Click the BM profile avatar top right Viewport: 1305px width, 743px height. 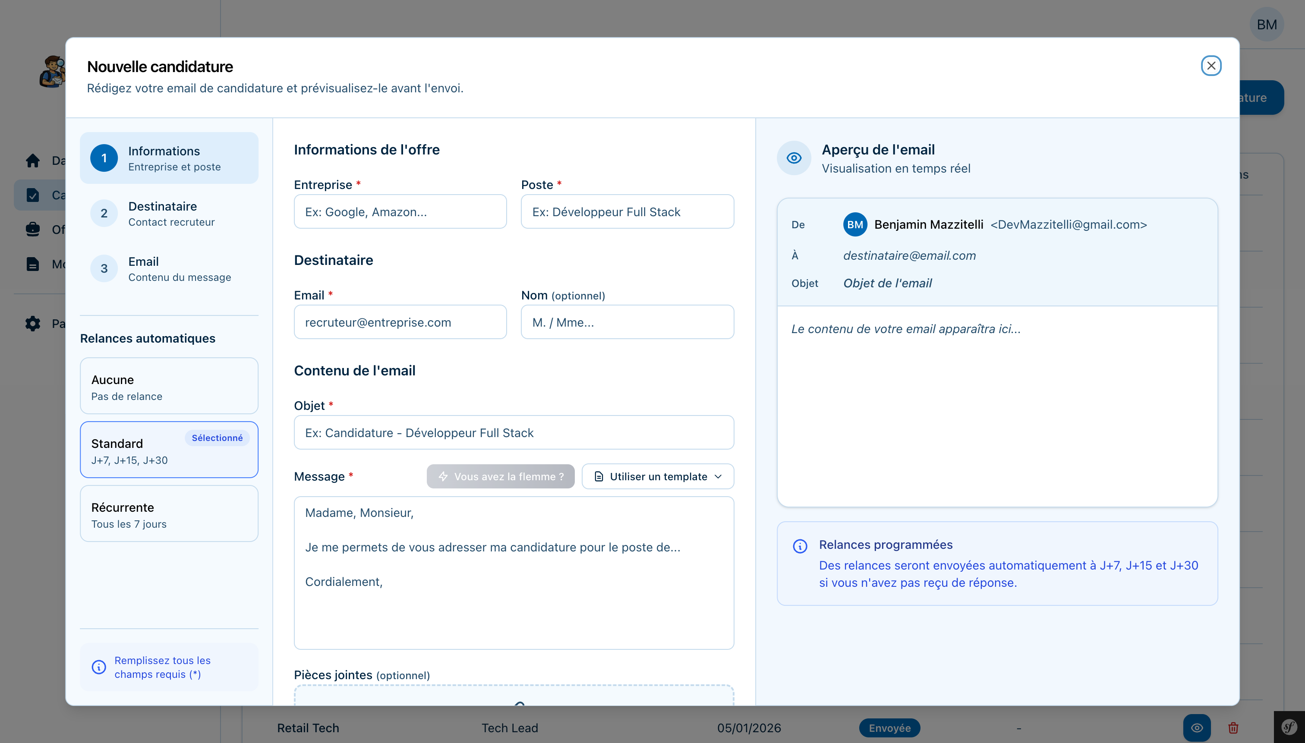[x=1267, y=24]
